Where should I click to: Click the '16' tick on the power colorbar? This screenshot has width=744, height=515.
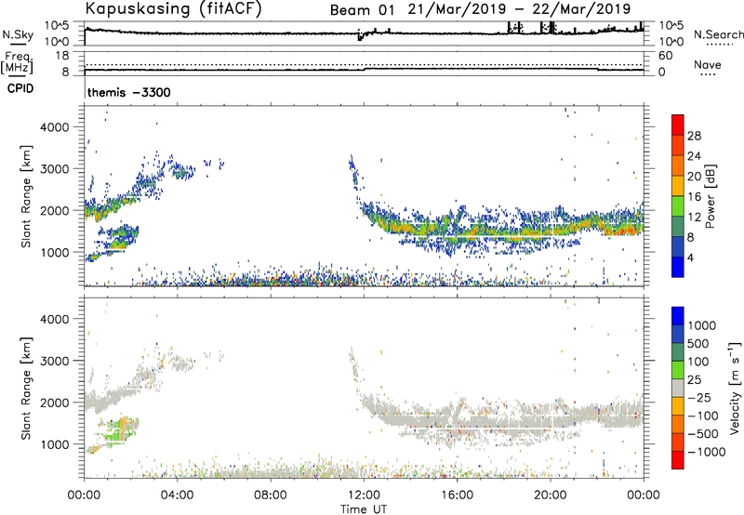point(694,197)
